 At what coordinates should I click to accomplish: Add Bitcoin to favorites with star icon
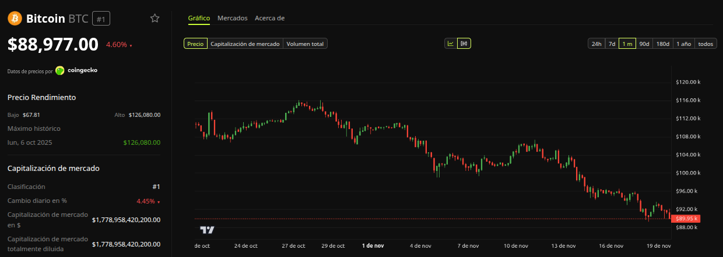tap(155, 18)
